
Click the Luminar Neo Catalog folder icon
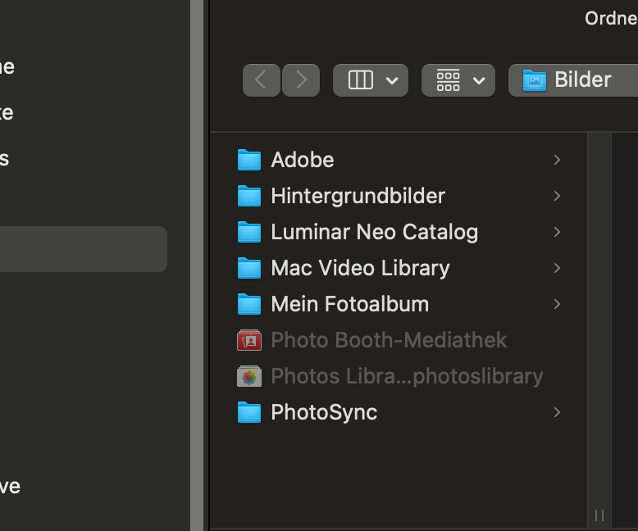(249, 232)
